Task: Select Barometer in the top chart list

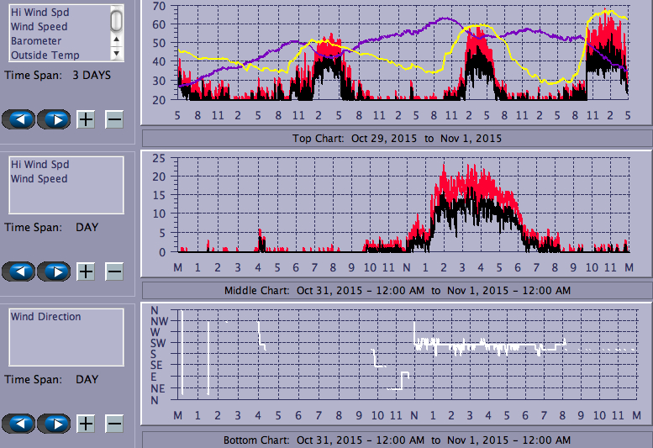Action: 35,40
